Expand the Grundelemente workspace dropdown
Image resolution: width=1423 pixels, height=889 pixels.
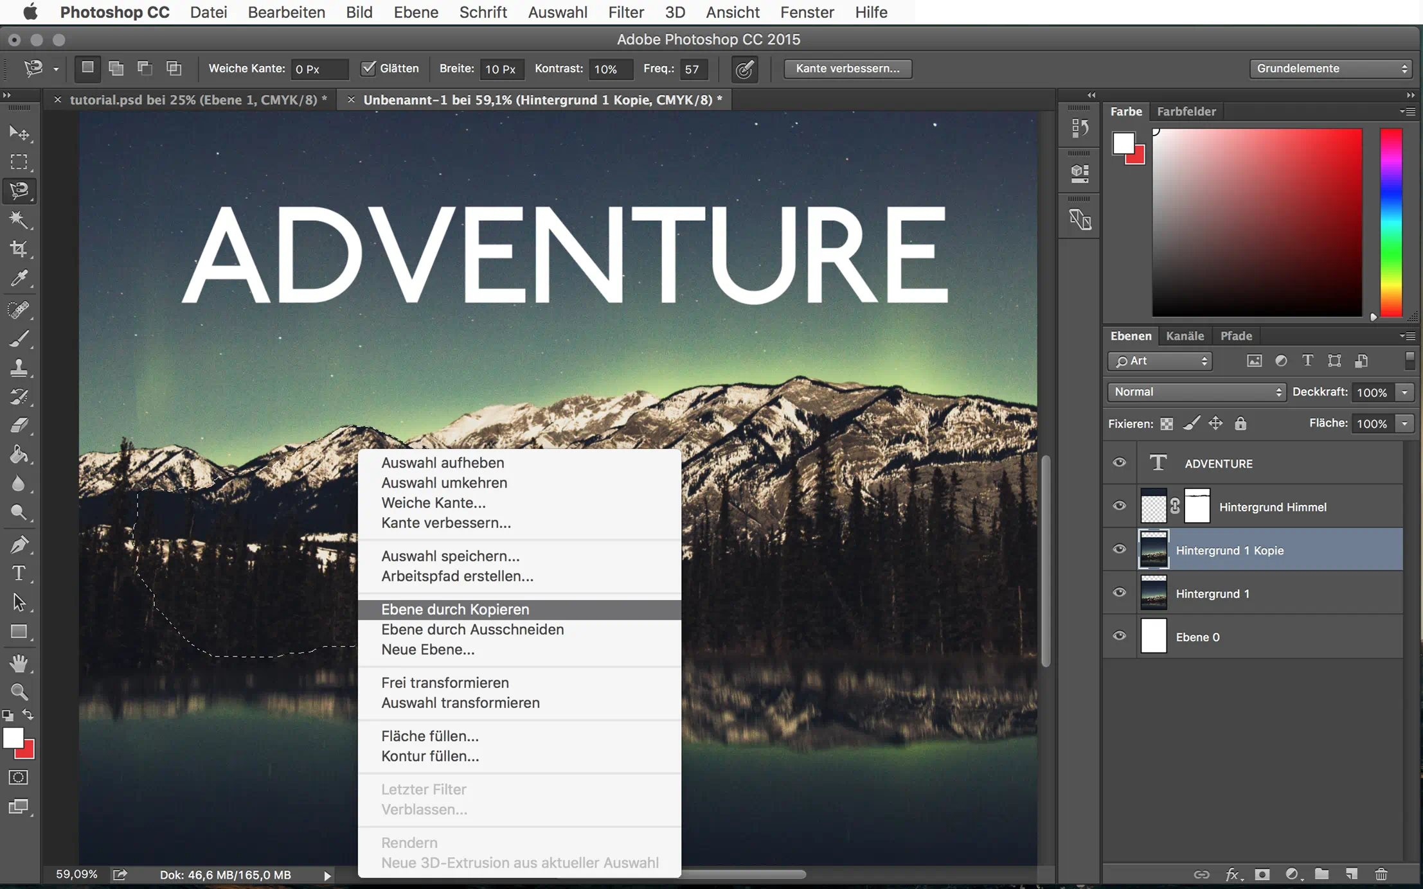[1330, 68]
